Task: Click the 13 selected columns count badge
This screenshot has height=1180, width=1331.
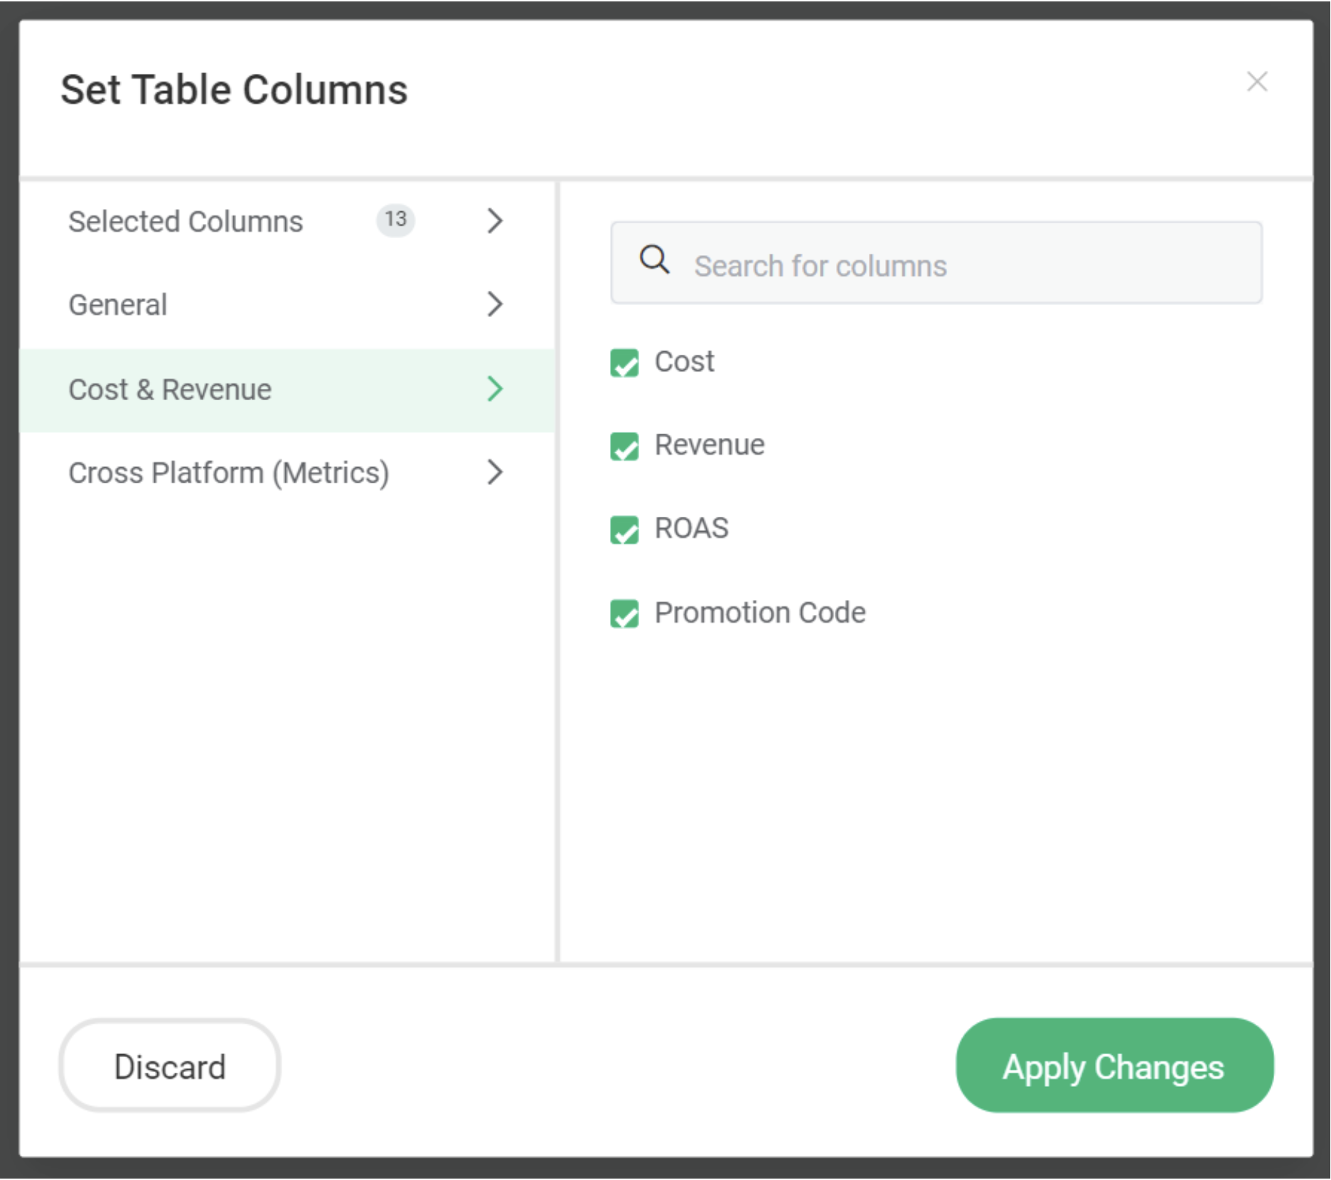Action: tap(395, 220)
